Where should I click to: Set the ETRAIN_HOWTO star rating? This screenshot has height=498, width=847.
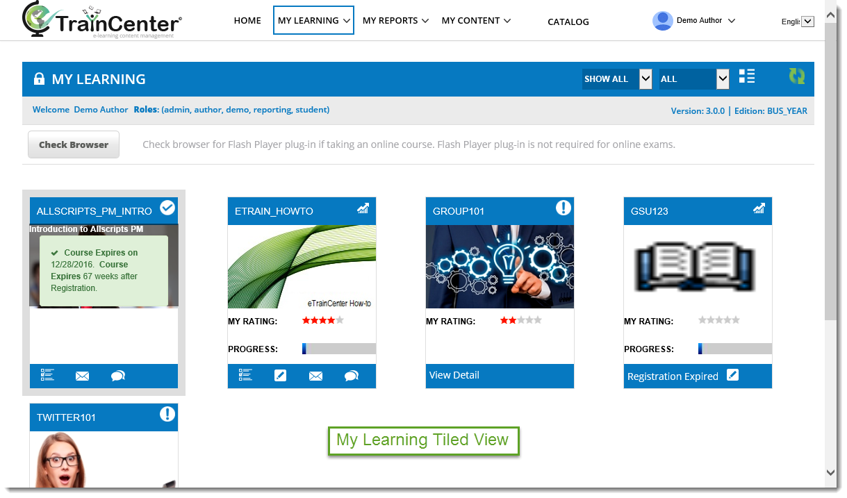pos(323,321)
